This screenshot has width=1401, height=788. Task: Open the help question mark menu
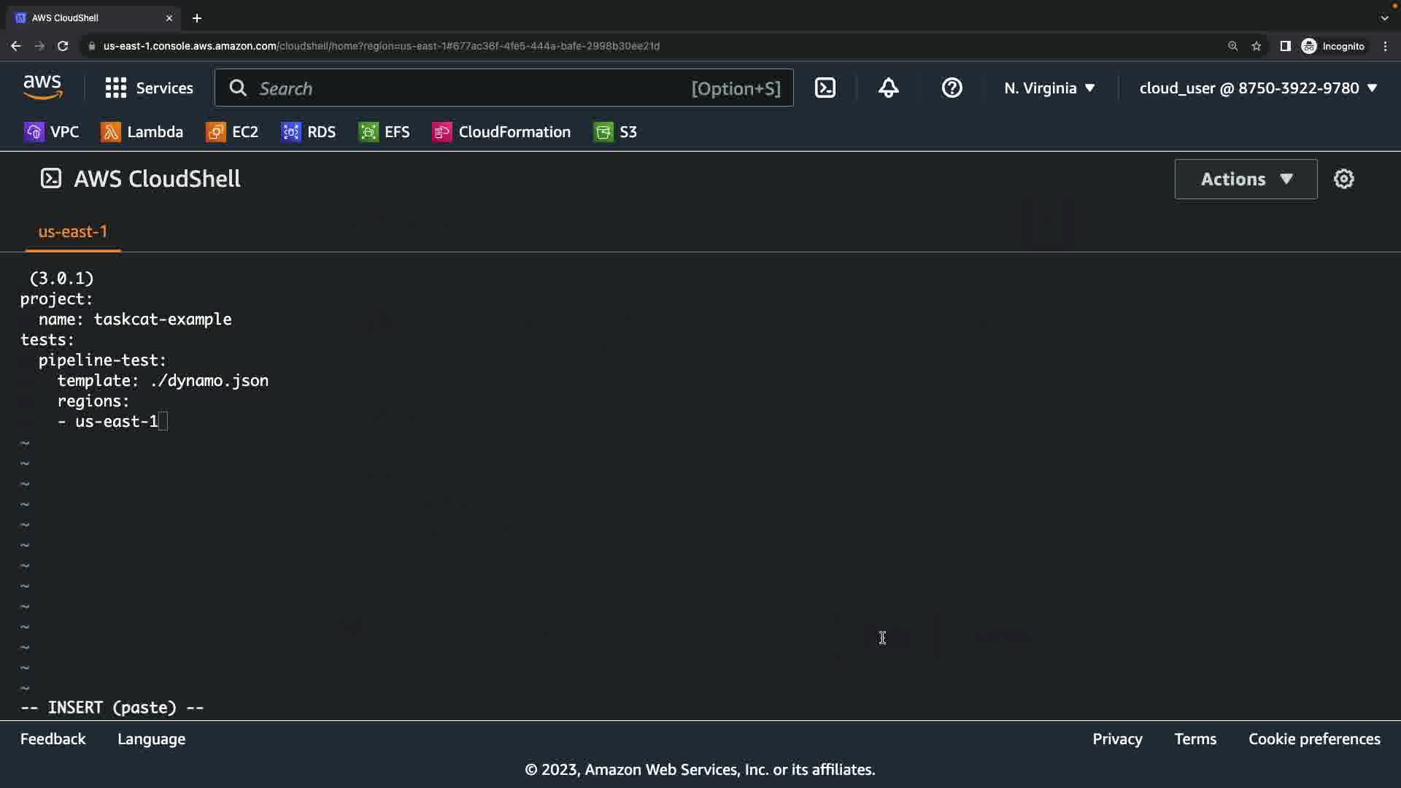click(952, 88)
